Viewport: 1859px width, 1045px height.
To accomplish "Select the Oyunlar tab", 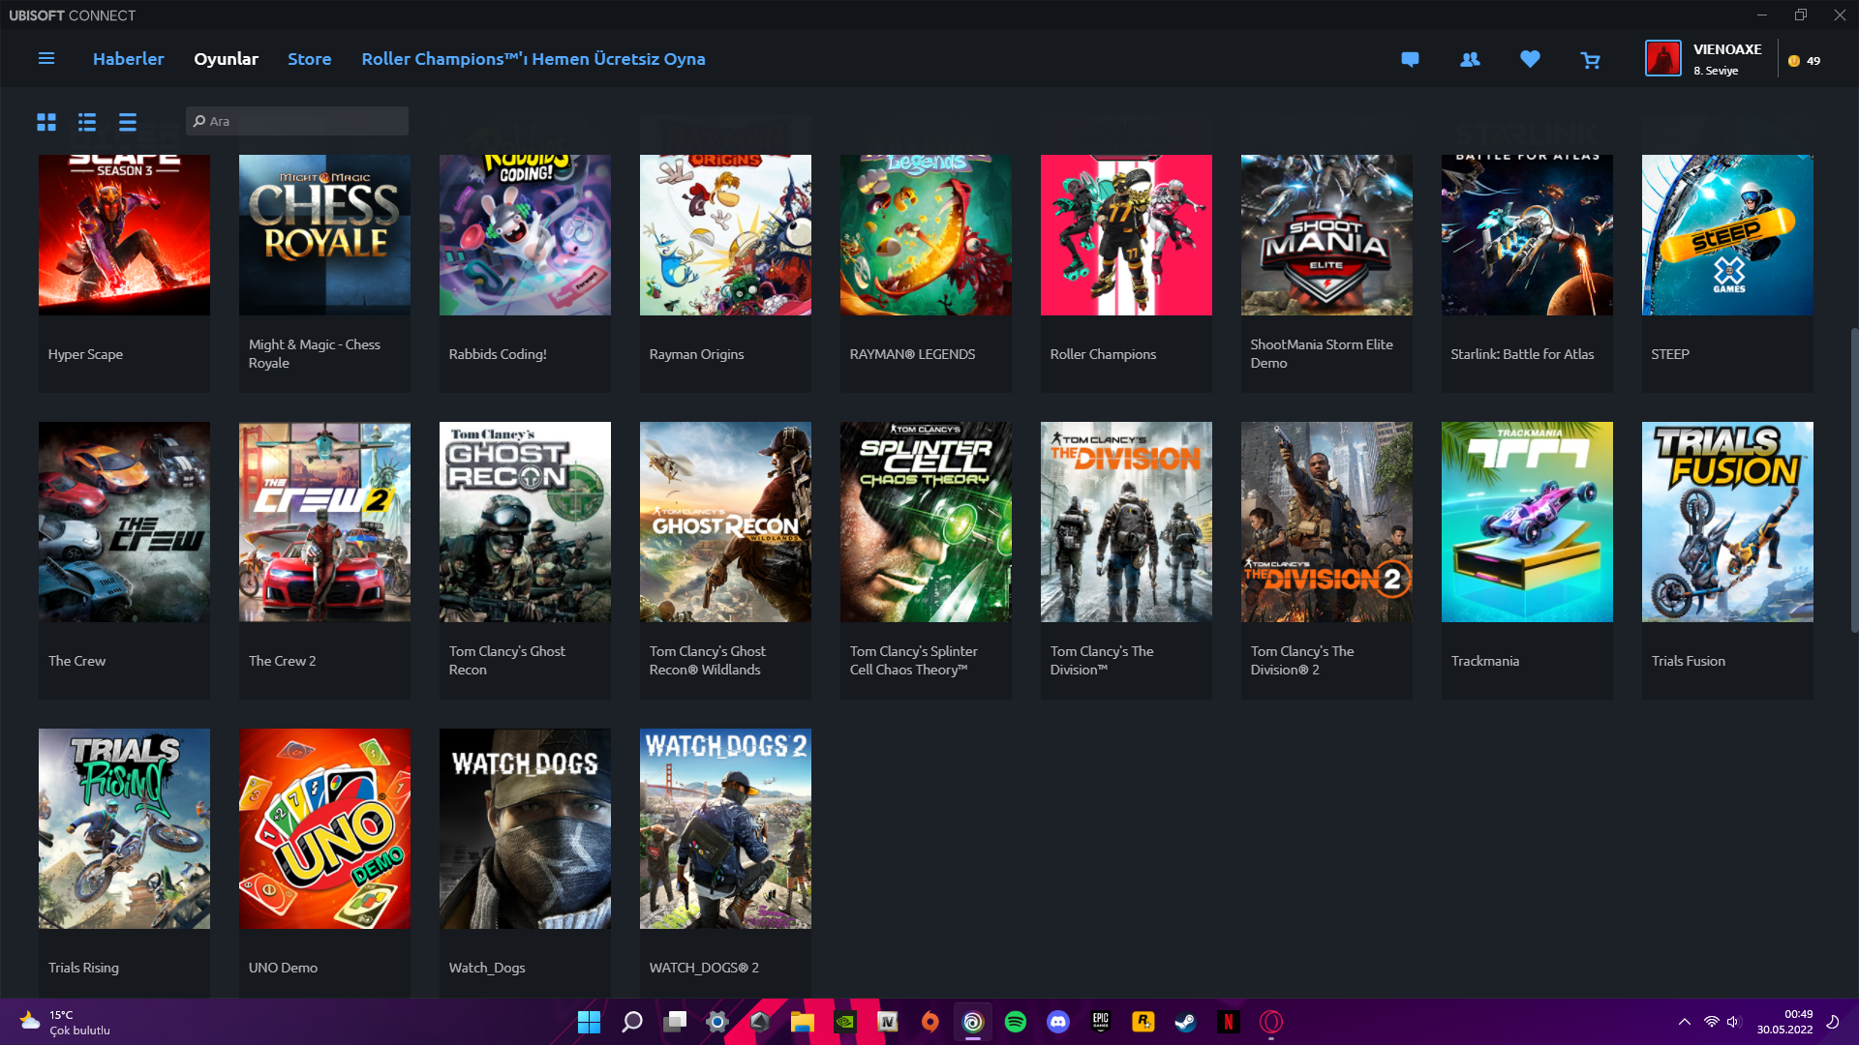I will [x=226, y=59].
